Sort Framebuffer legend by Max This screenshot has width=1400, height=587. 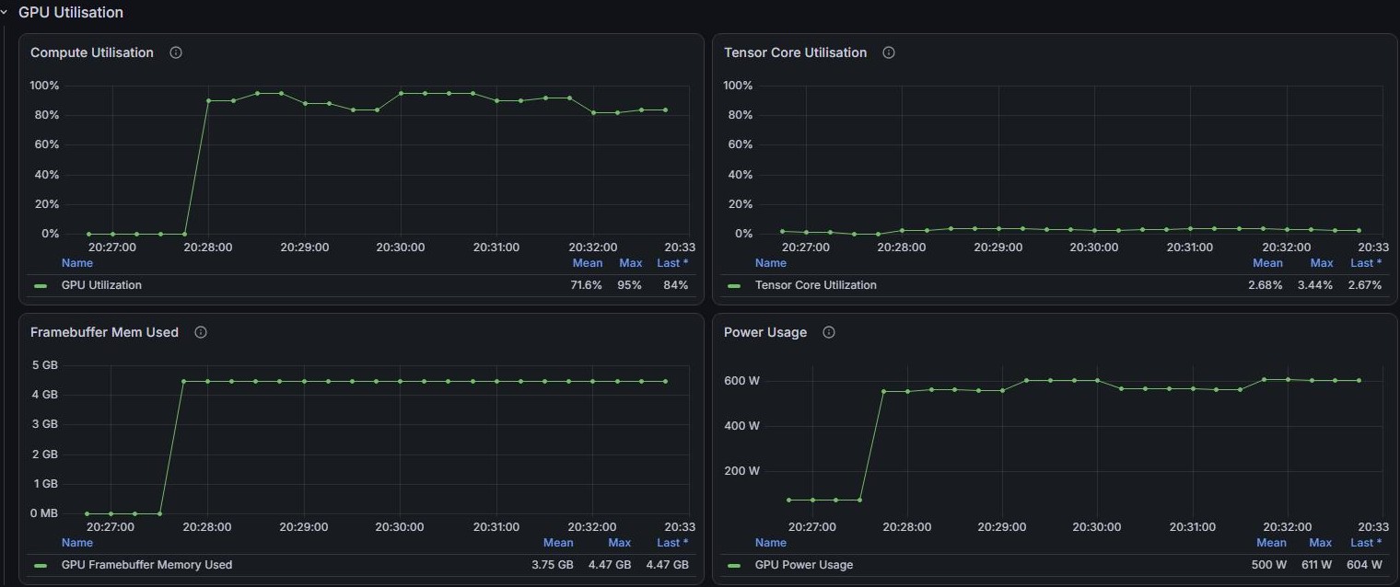(x=620, y=543)
